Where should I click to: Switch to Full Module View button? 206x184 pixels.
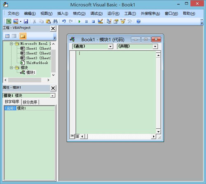[77, 136]
